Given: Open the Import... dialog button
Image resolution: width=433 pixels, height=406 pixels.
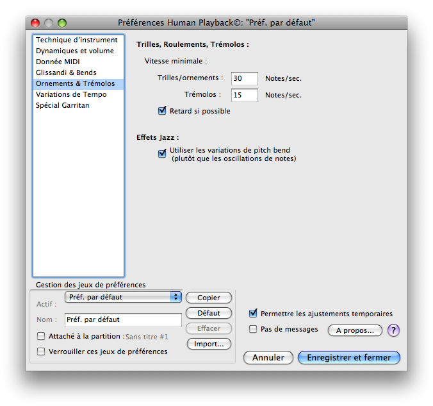Looking at the screenshot, I should pos(209,344).
